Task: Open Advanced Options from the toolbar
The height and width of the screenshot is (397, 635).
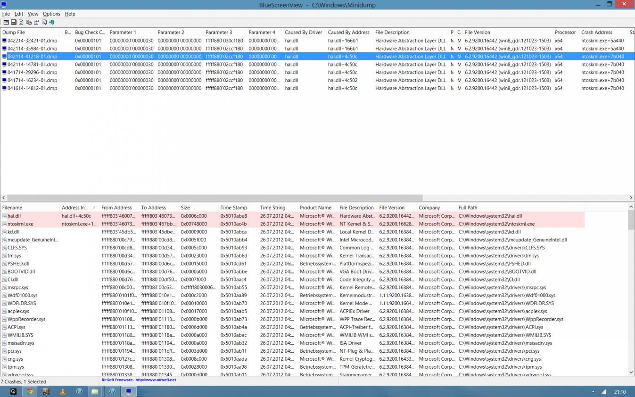Action: click(x=6, y=22)
